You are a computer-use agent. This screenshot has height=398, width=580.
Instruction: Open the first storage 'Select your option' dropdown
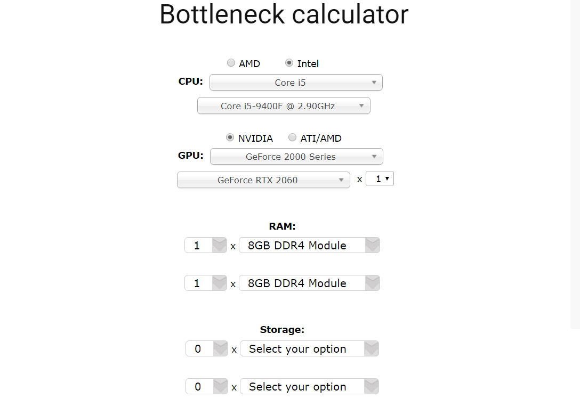coord(309,349)
